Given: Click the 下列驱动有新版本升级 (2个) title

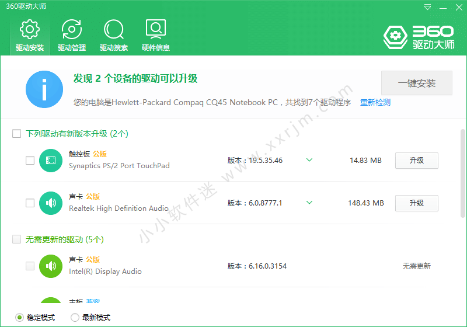Looking at the screenshot, I should 77,134.
